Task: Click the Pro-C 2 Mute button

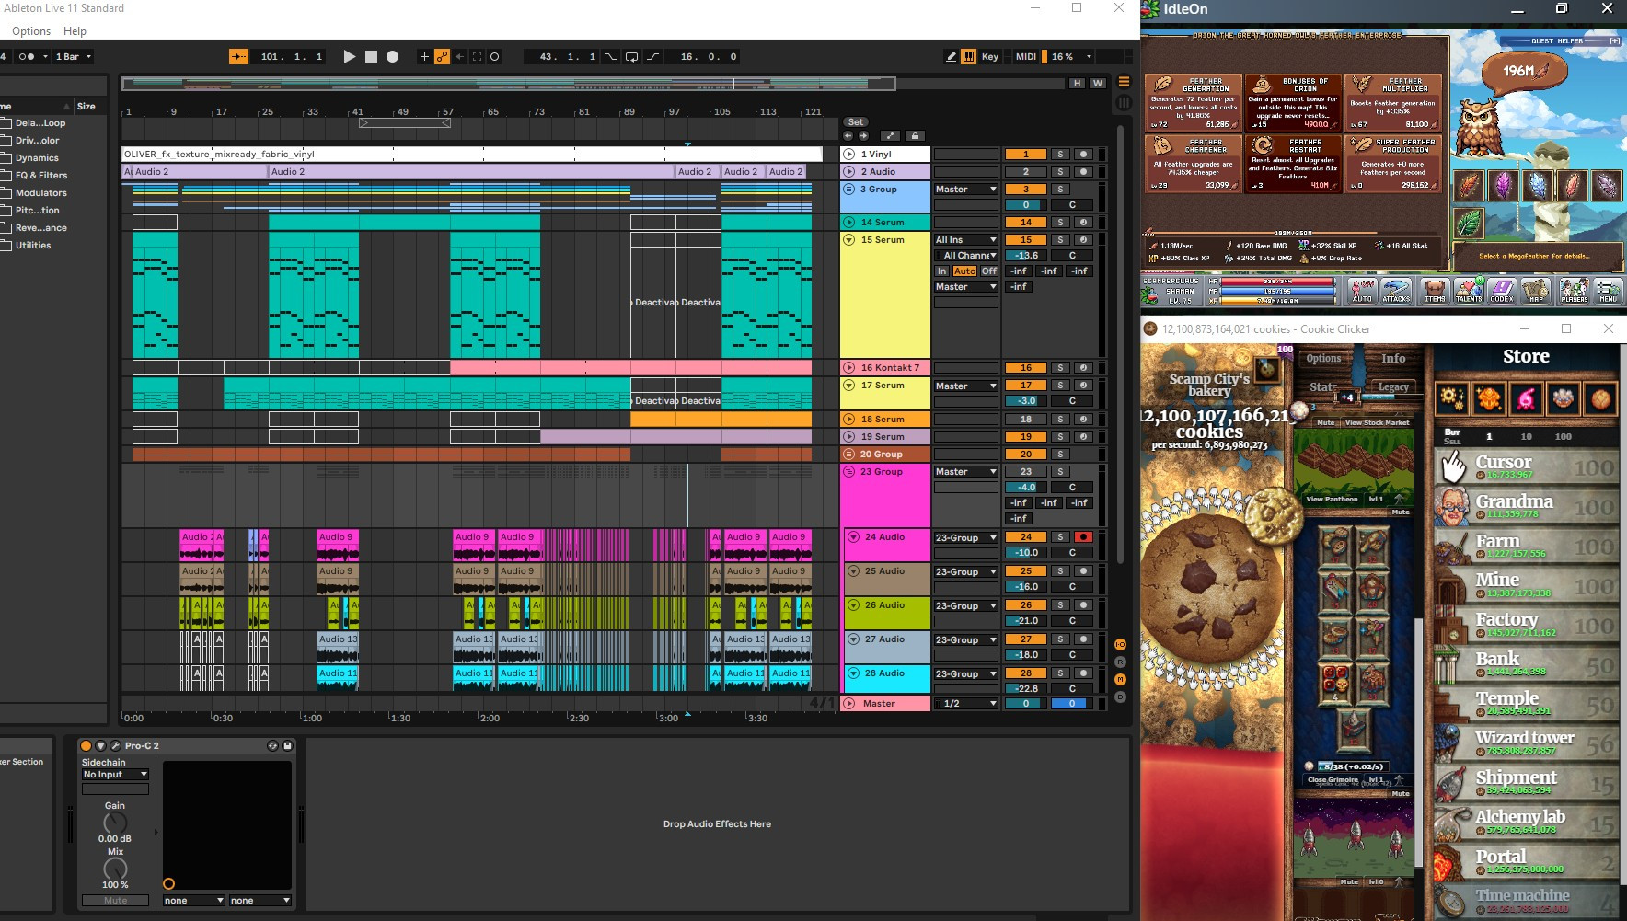Action: click(x=115, y=900)
